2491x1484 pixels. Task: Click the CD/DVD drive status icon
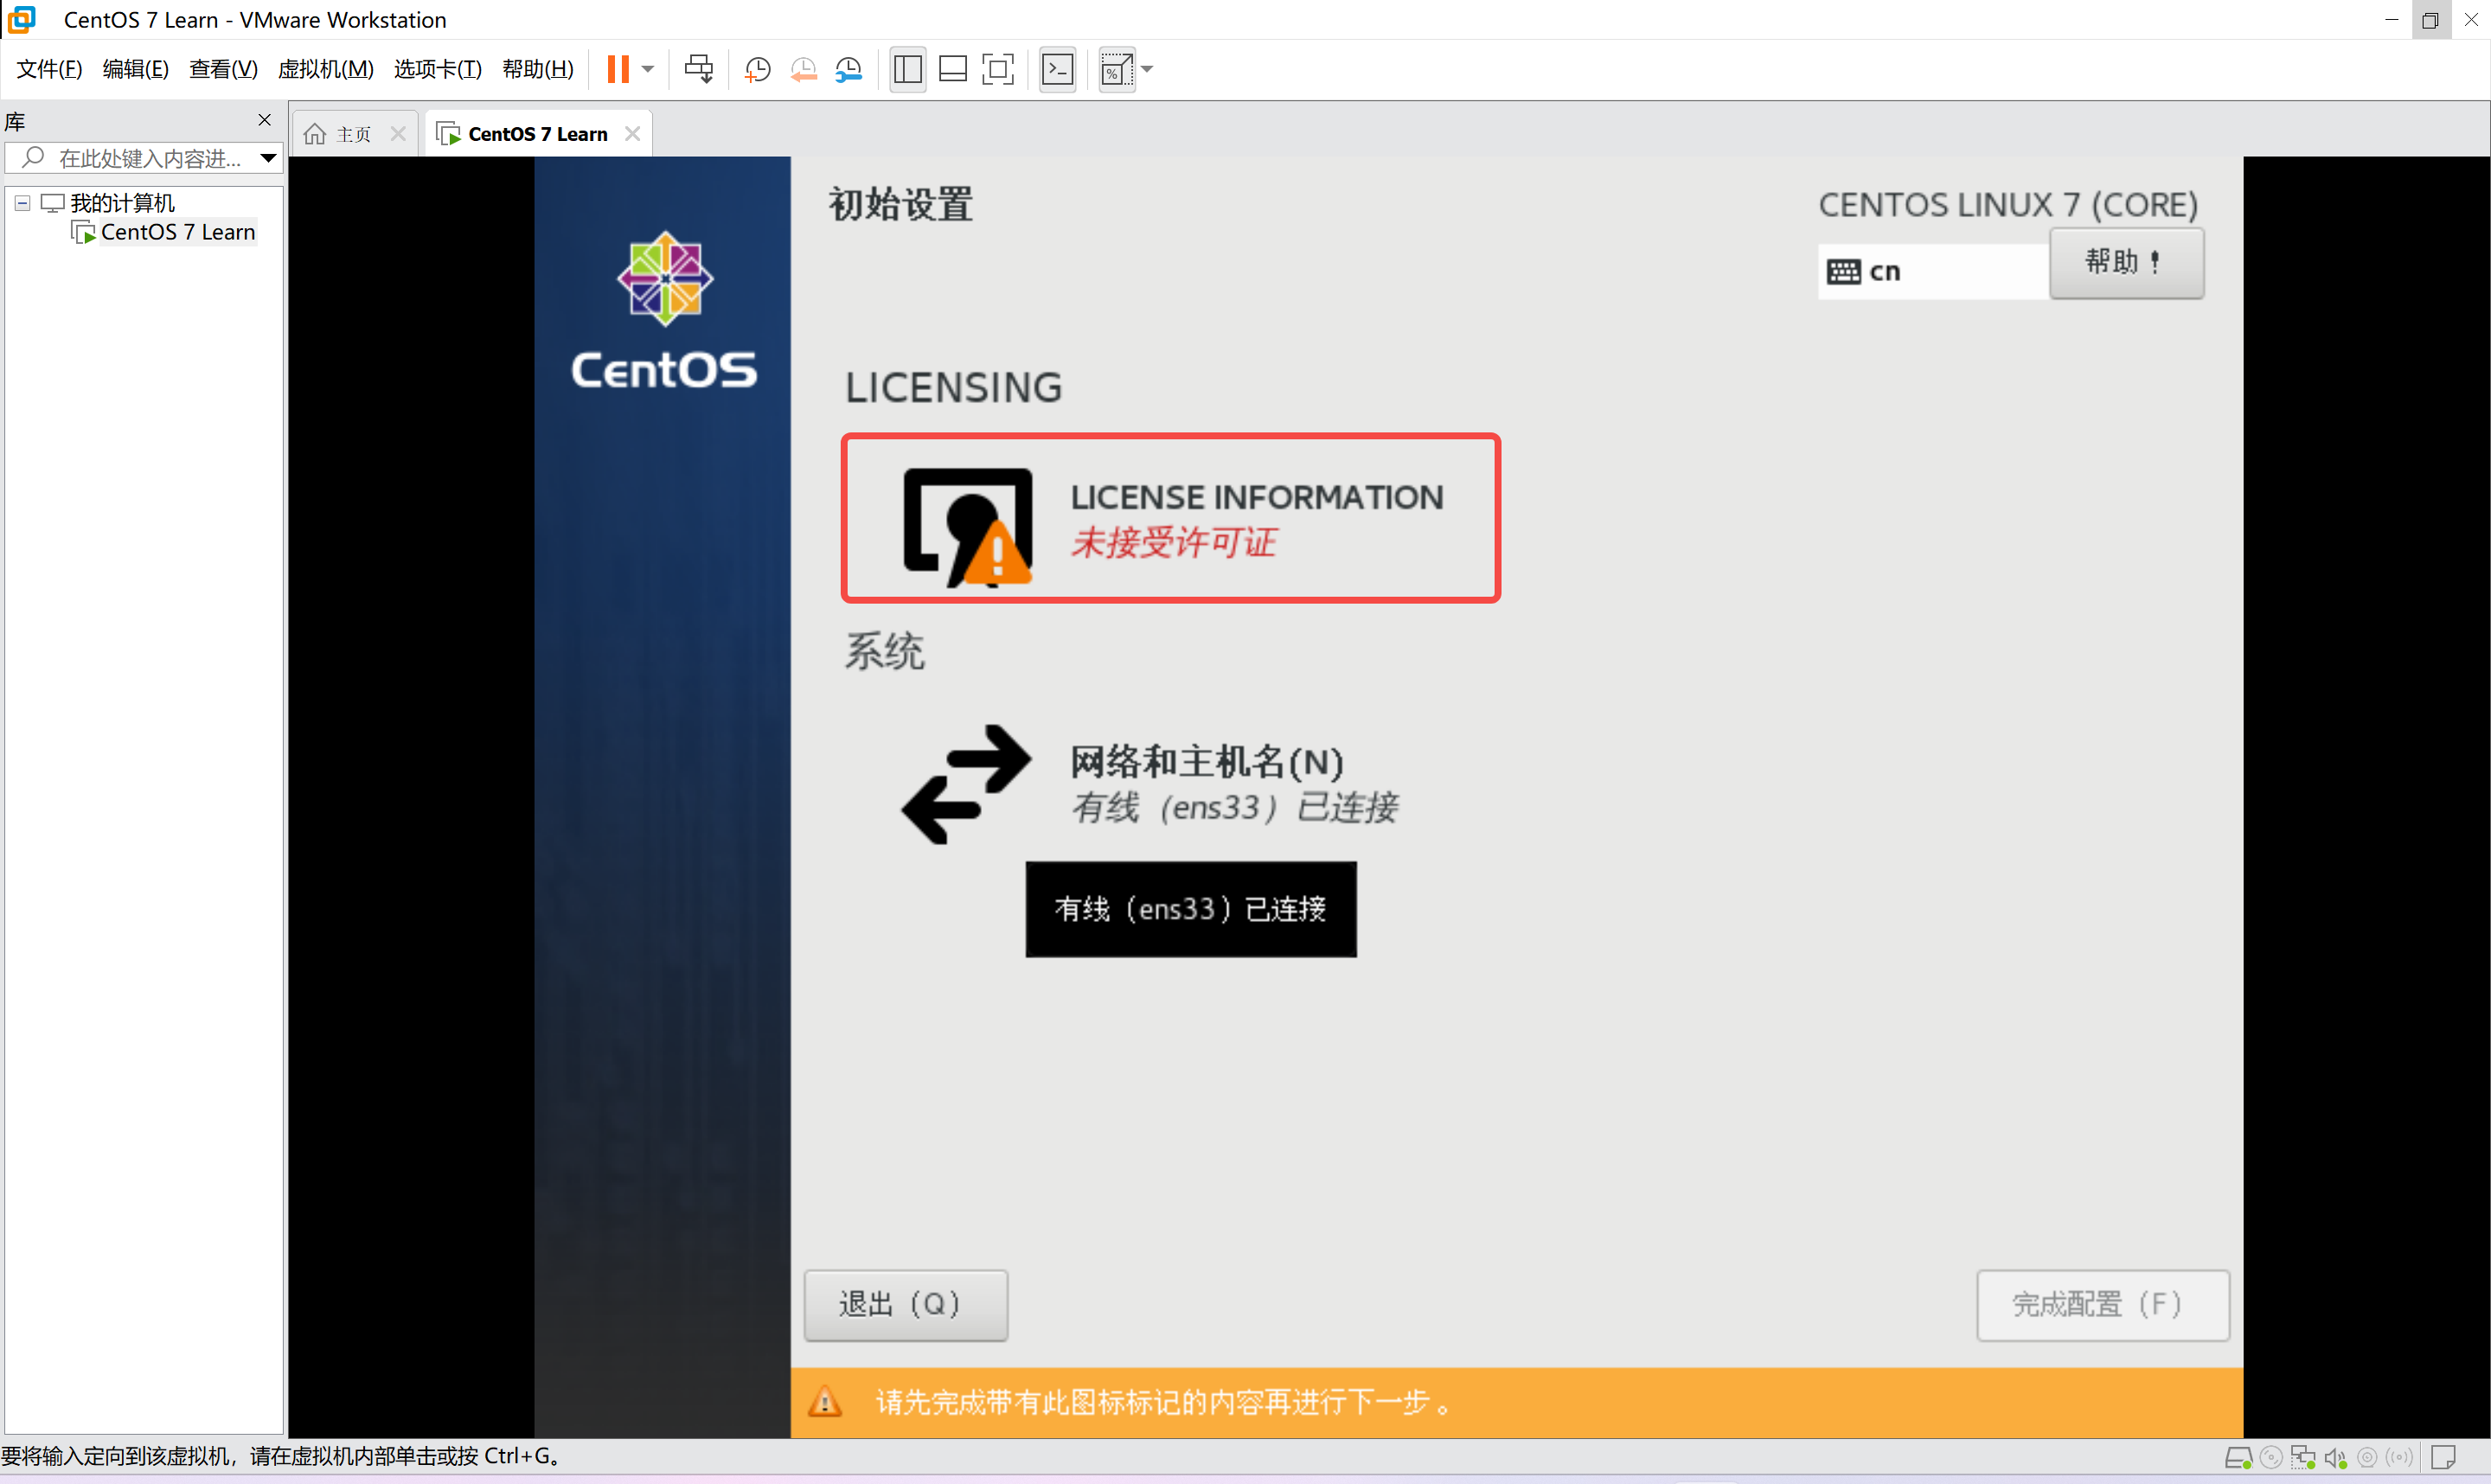point(2272,1458)
